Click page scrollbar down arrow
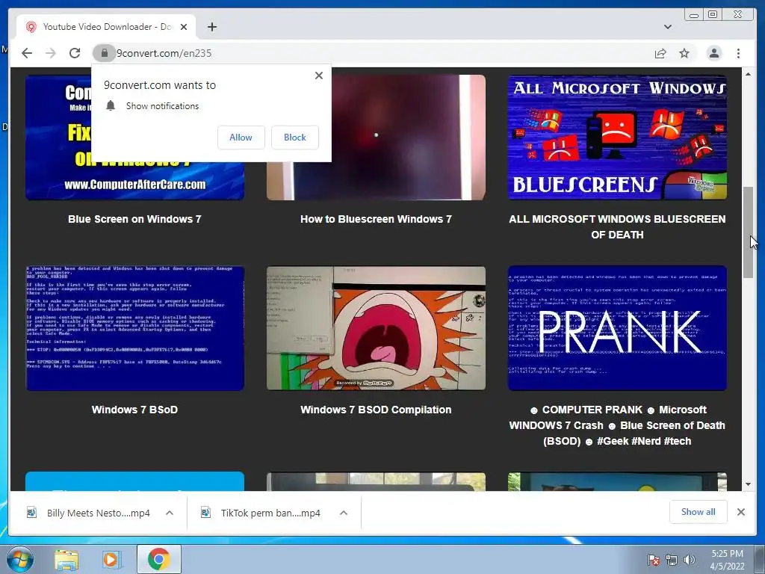 tap(749, 484)
